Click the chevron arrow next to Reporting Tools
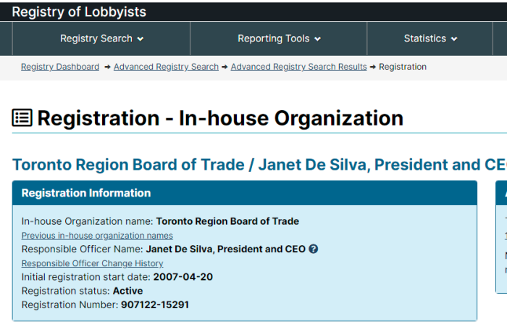Viewport: 507px width, 322px height. [x=317, y=39]
